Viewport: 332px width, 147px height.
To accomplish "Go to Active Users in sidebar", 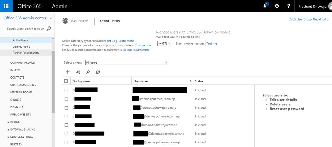I will (x=20, y=40).
